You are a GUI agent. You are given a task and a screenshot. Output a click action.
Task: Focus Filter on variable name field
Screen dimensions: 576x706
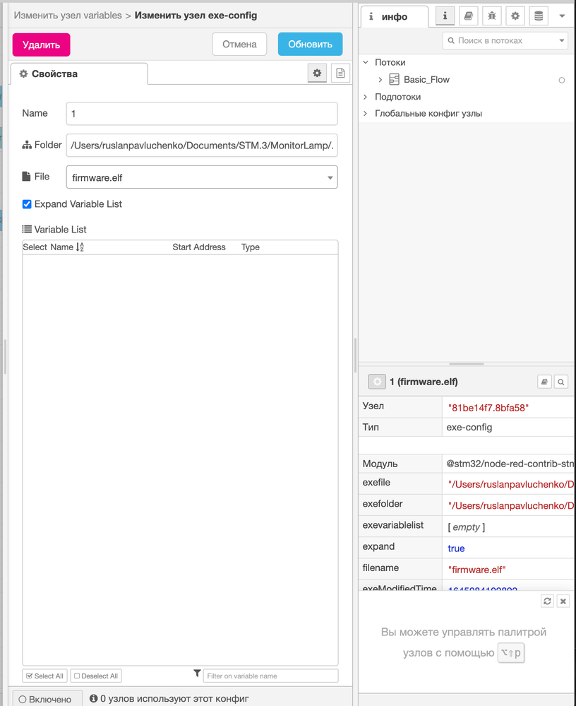pyautogui.click(x=270, y=676)
